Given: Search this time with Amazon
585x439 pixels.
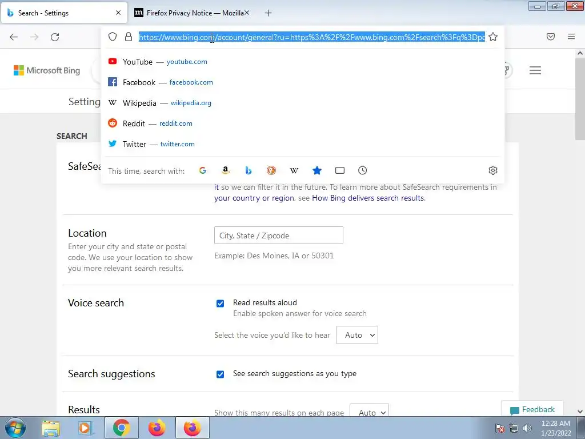Looking at the screenshot, I should click(x=225, y=170).
